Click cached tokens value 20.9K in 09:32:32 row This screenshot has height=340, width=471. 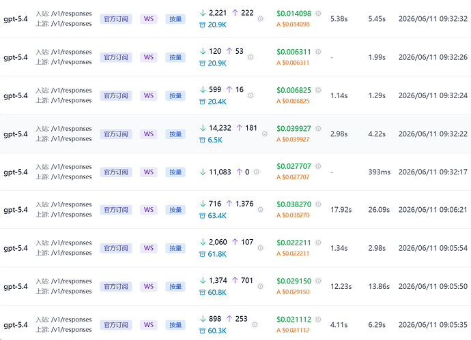(x=217, y=25)
